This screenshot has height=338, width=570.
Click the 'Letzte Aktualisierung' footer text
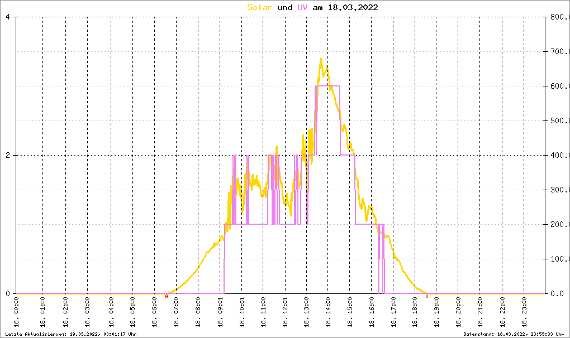tap(70, 334)
